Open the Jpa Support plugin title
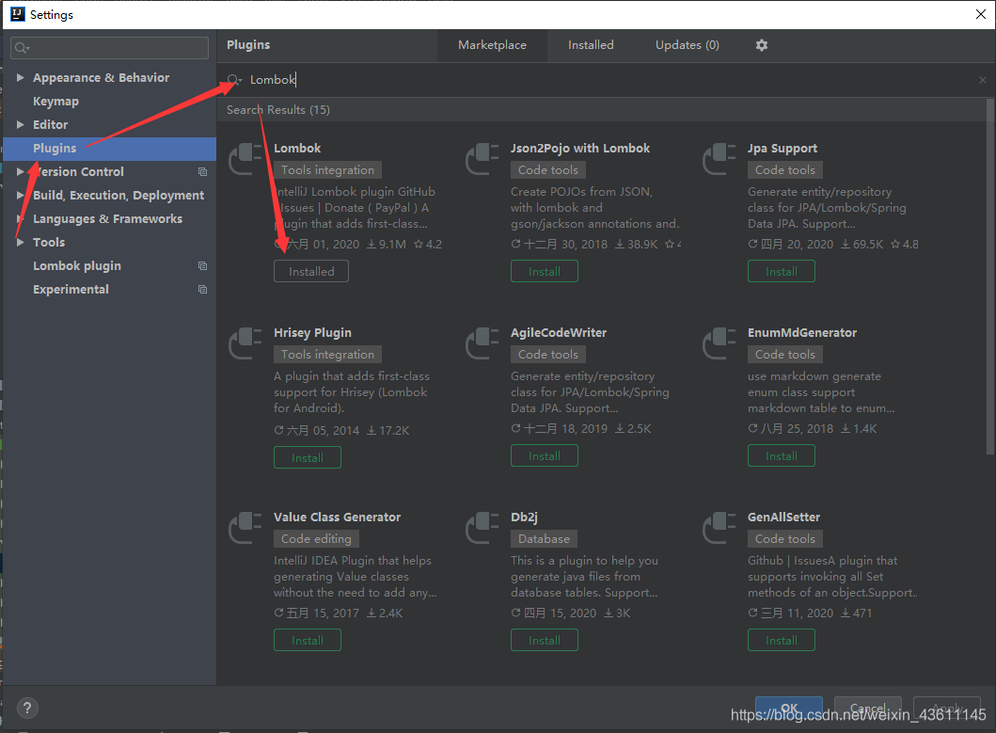This screenshot has width=996, height=733. [782, 148]
